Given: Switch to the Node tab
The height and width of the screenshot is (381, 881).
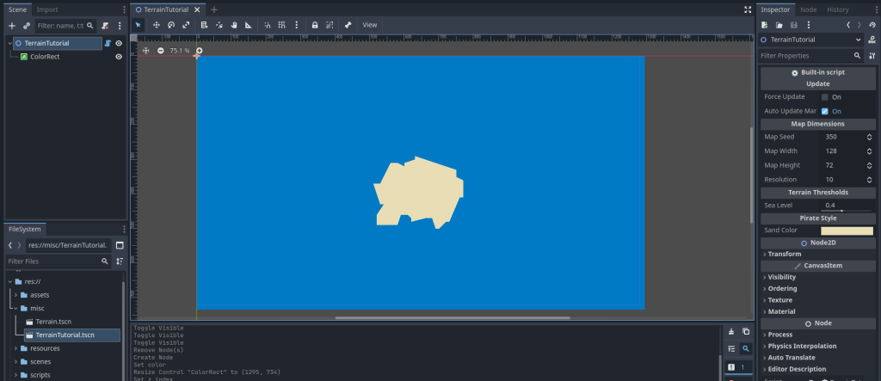Looking at the screenshot, I should pyautogui.click(x=809, y=9).
